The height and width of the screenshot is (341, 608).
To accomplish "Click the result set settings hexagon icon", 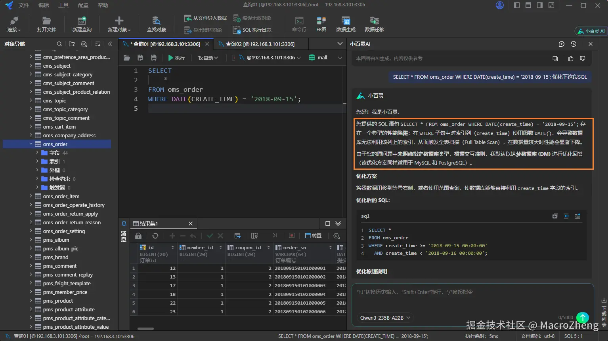I will [x=337, y=236].
